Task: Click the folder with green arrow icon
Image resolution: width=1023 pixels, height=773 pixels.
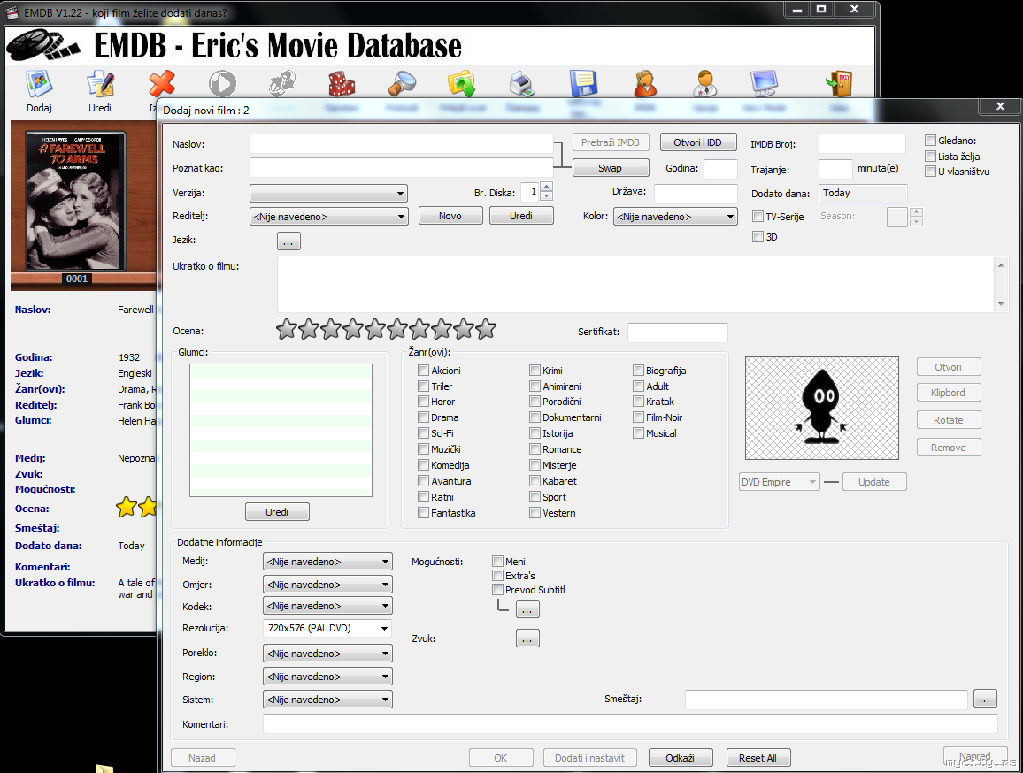Action: tap(462, 84)
